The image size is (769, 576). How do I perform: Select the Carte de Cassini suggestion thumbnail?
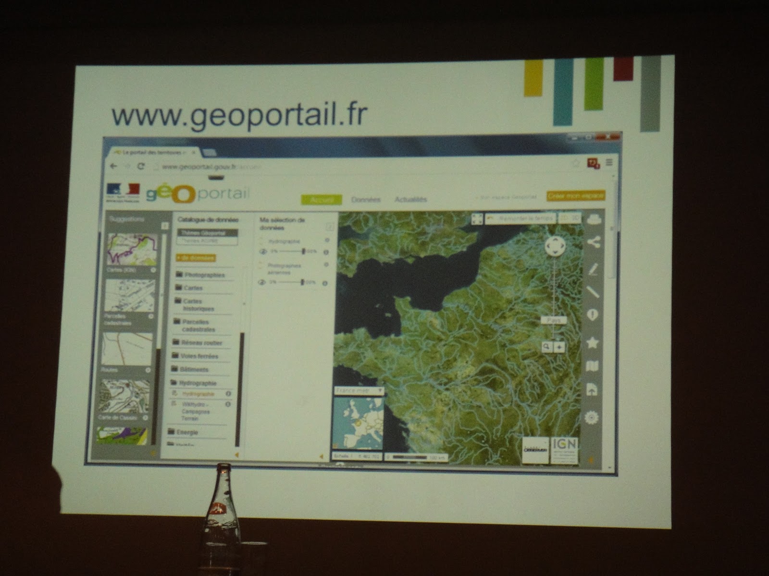(x=124, y=396)
